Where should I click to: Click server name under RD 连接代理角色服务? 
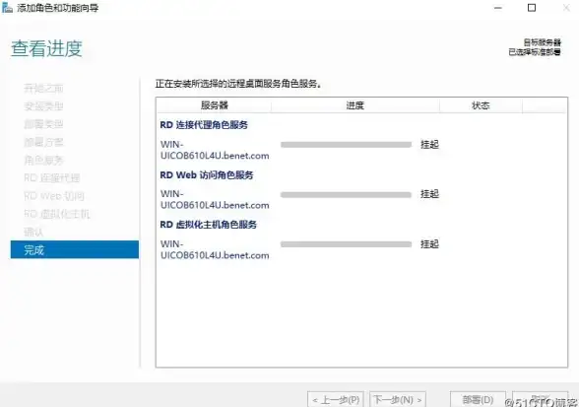[x=215, y=150]
